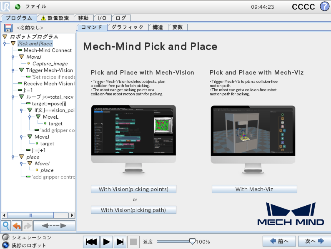Click the Mech-Vision monitor thumbnail

133,139
